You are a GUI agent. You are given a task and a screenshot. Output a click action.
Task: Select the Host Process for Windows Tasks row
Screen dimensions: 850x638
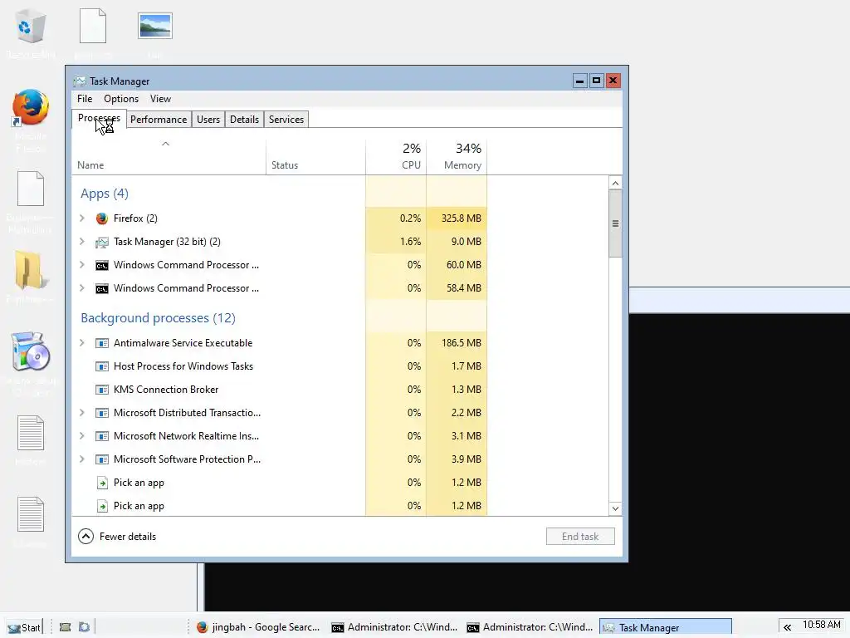279,366
